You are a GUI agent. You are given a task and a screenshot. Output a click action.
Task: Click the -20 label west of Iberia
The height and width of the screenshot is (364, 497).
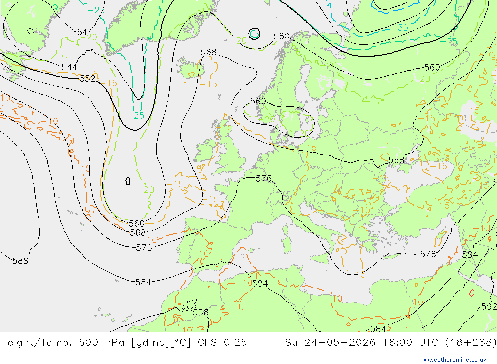click(x=145, y=189)
